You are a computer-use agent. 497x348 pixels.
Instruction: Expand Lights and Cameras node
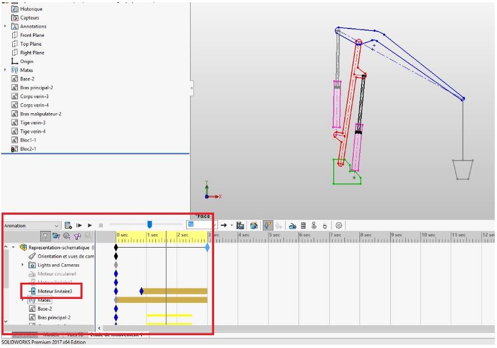pos(22,265)
